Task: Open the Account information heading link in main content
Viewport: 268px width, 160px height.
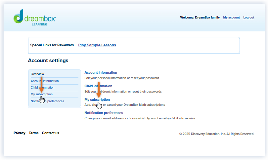Action: [x=101, y=72]
